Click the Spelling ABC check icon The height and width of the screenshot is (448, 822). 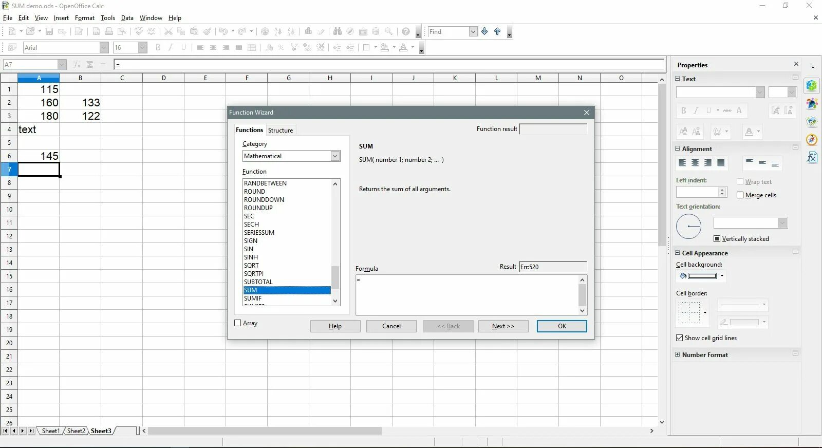pyautogui.click(x=139, y=32)
